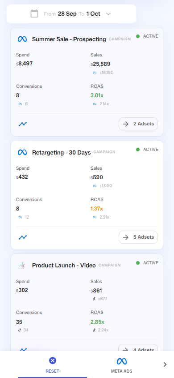Screen dimensions: 174x378
Task: Click the $8,497 spend value
Action: [x=24, y=64]
